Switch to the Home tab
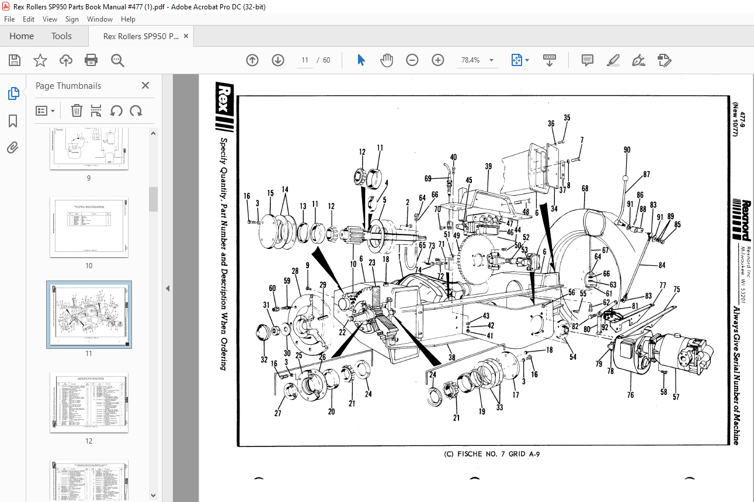Image resolution: width=754 pixels, height=502 pixels. (22, 36)
